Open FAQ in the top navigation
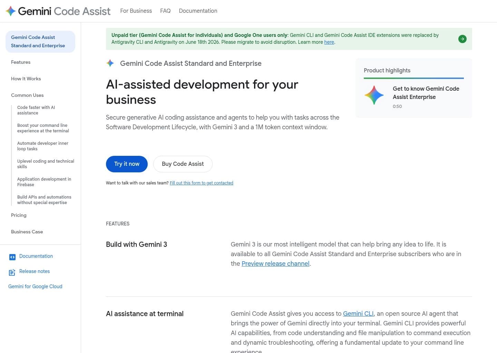The height and width of the screenshot is (353, 497). pos(165,11)
